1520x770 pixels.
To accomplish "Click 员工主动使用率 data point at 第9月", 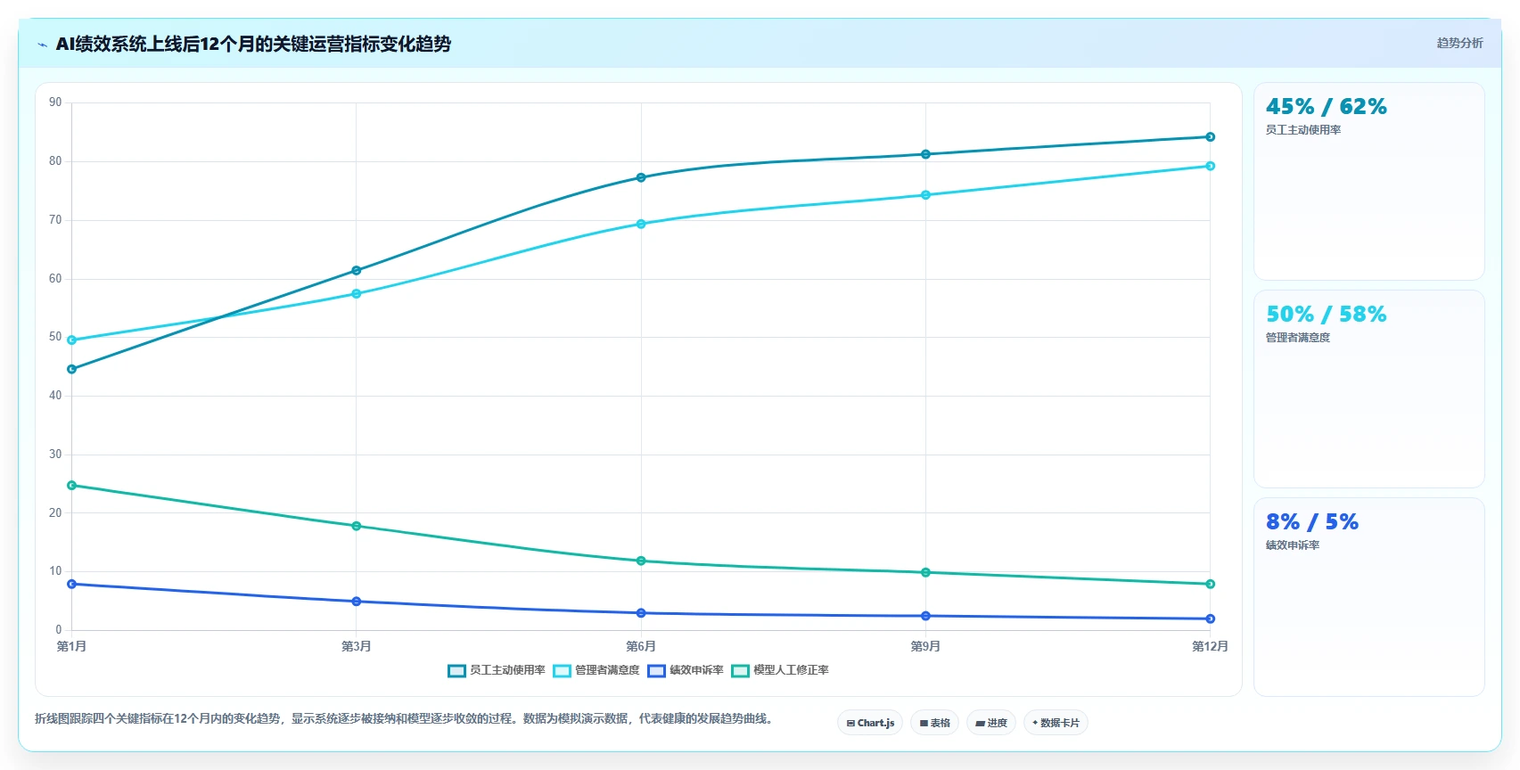I will point(925,154).
